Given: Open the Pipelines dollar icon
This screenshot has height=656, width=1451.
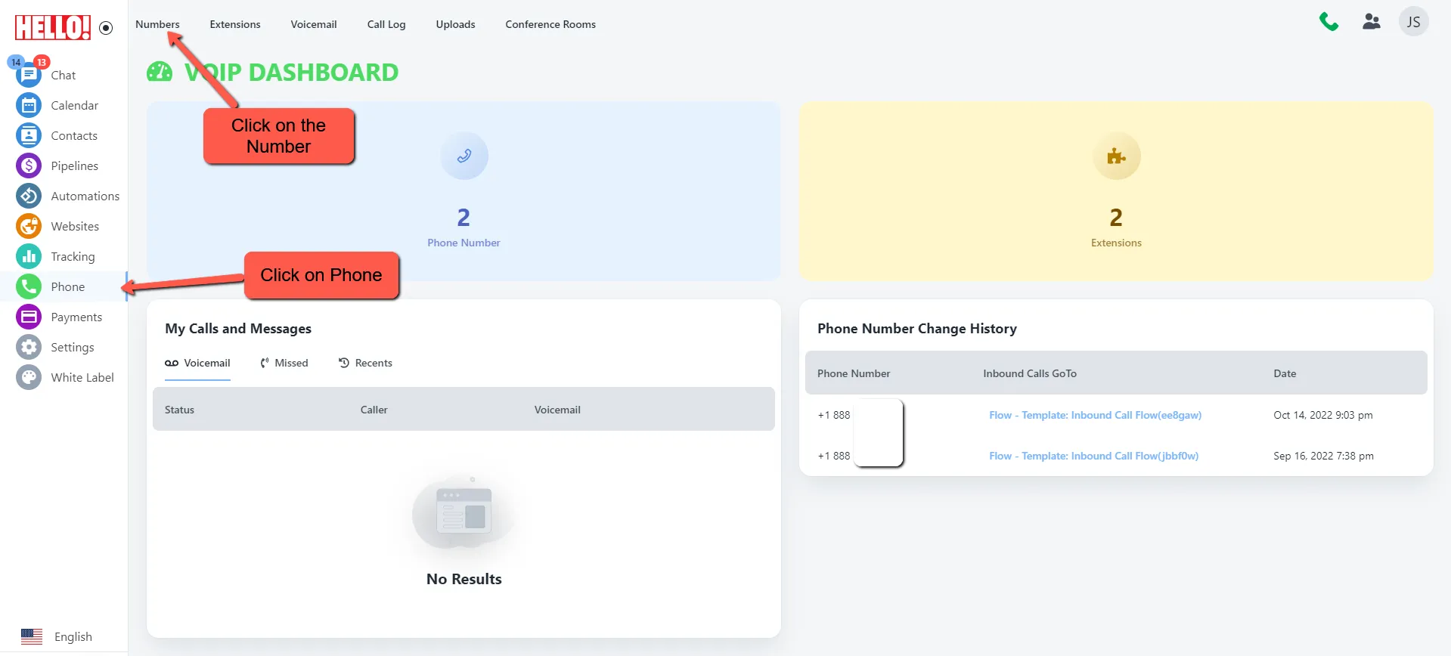Looking at the screenshot, I should pyautogui.click(x=29, y=166).
